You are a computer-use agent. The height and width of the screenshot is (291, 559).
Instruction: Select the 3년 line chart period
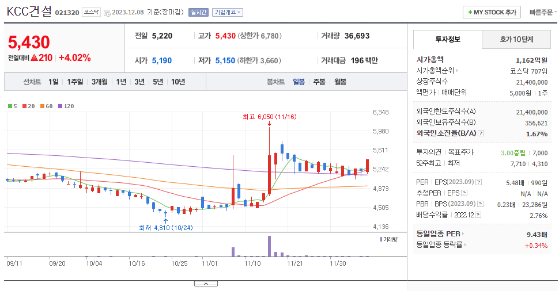[x=139, y=82]
